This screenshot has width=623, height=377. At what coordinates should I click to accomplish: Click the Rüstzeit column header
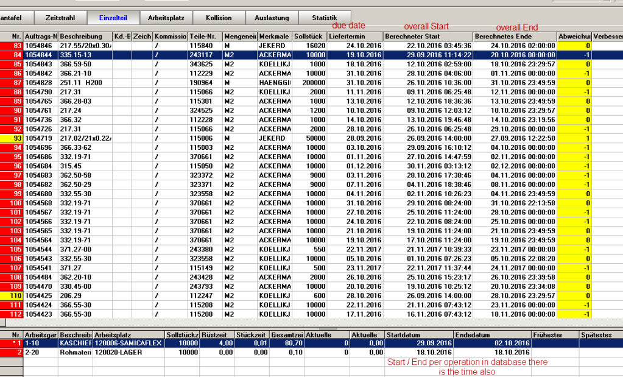(x=215, y=334)
